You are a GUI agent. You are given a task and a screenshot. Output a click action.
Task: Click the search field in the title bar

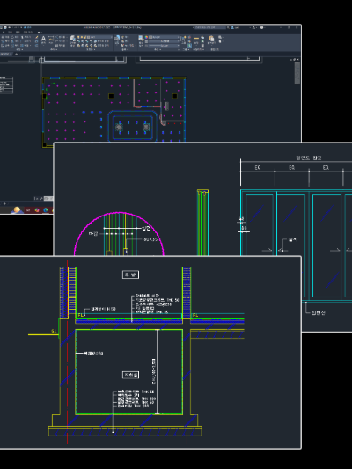tap(210, 27)
